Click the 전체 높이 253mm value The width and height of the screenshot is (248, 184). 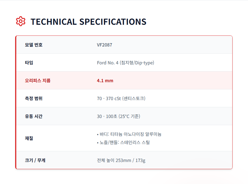pyautogui.click(x=114, y=160)
